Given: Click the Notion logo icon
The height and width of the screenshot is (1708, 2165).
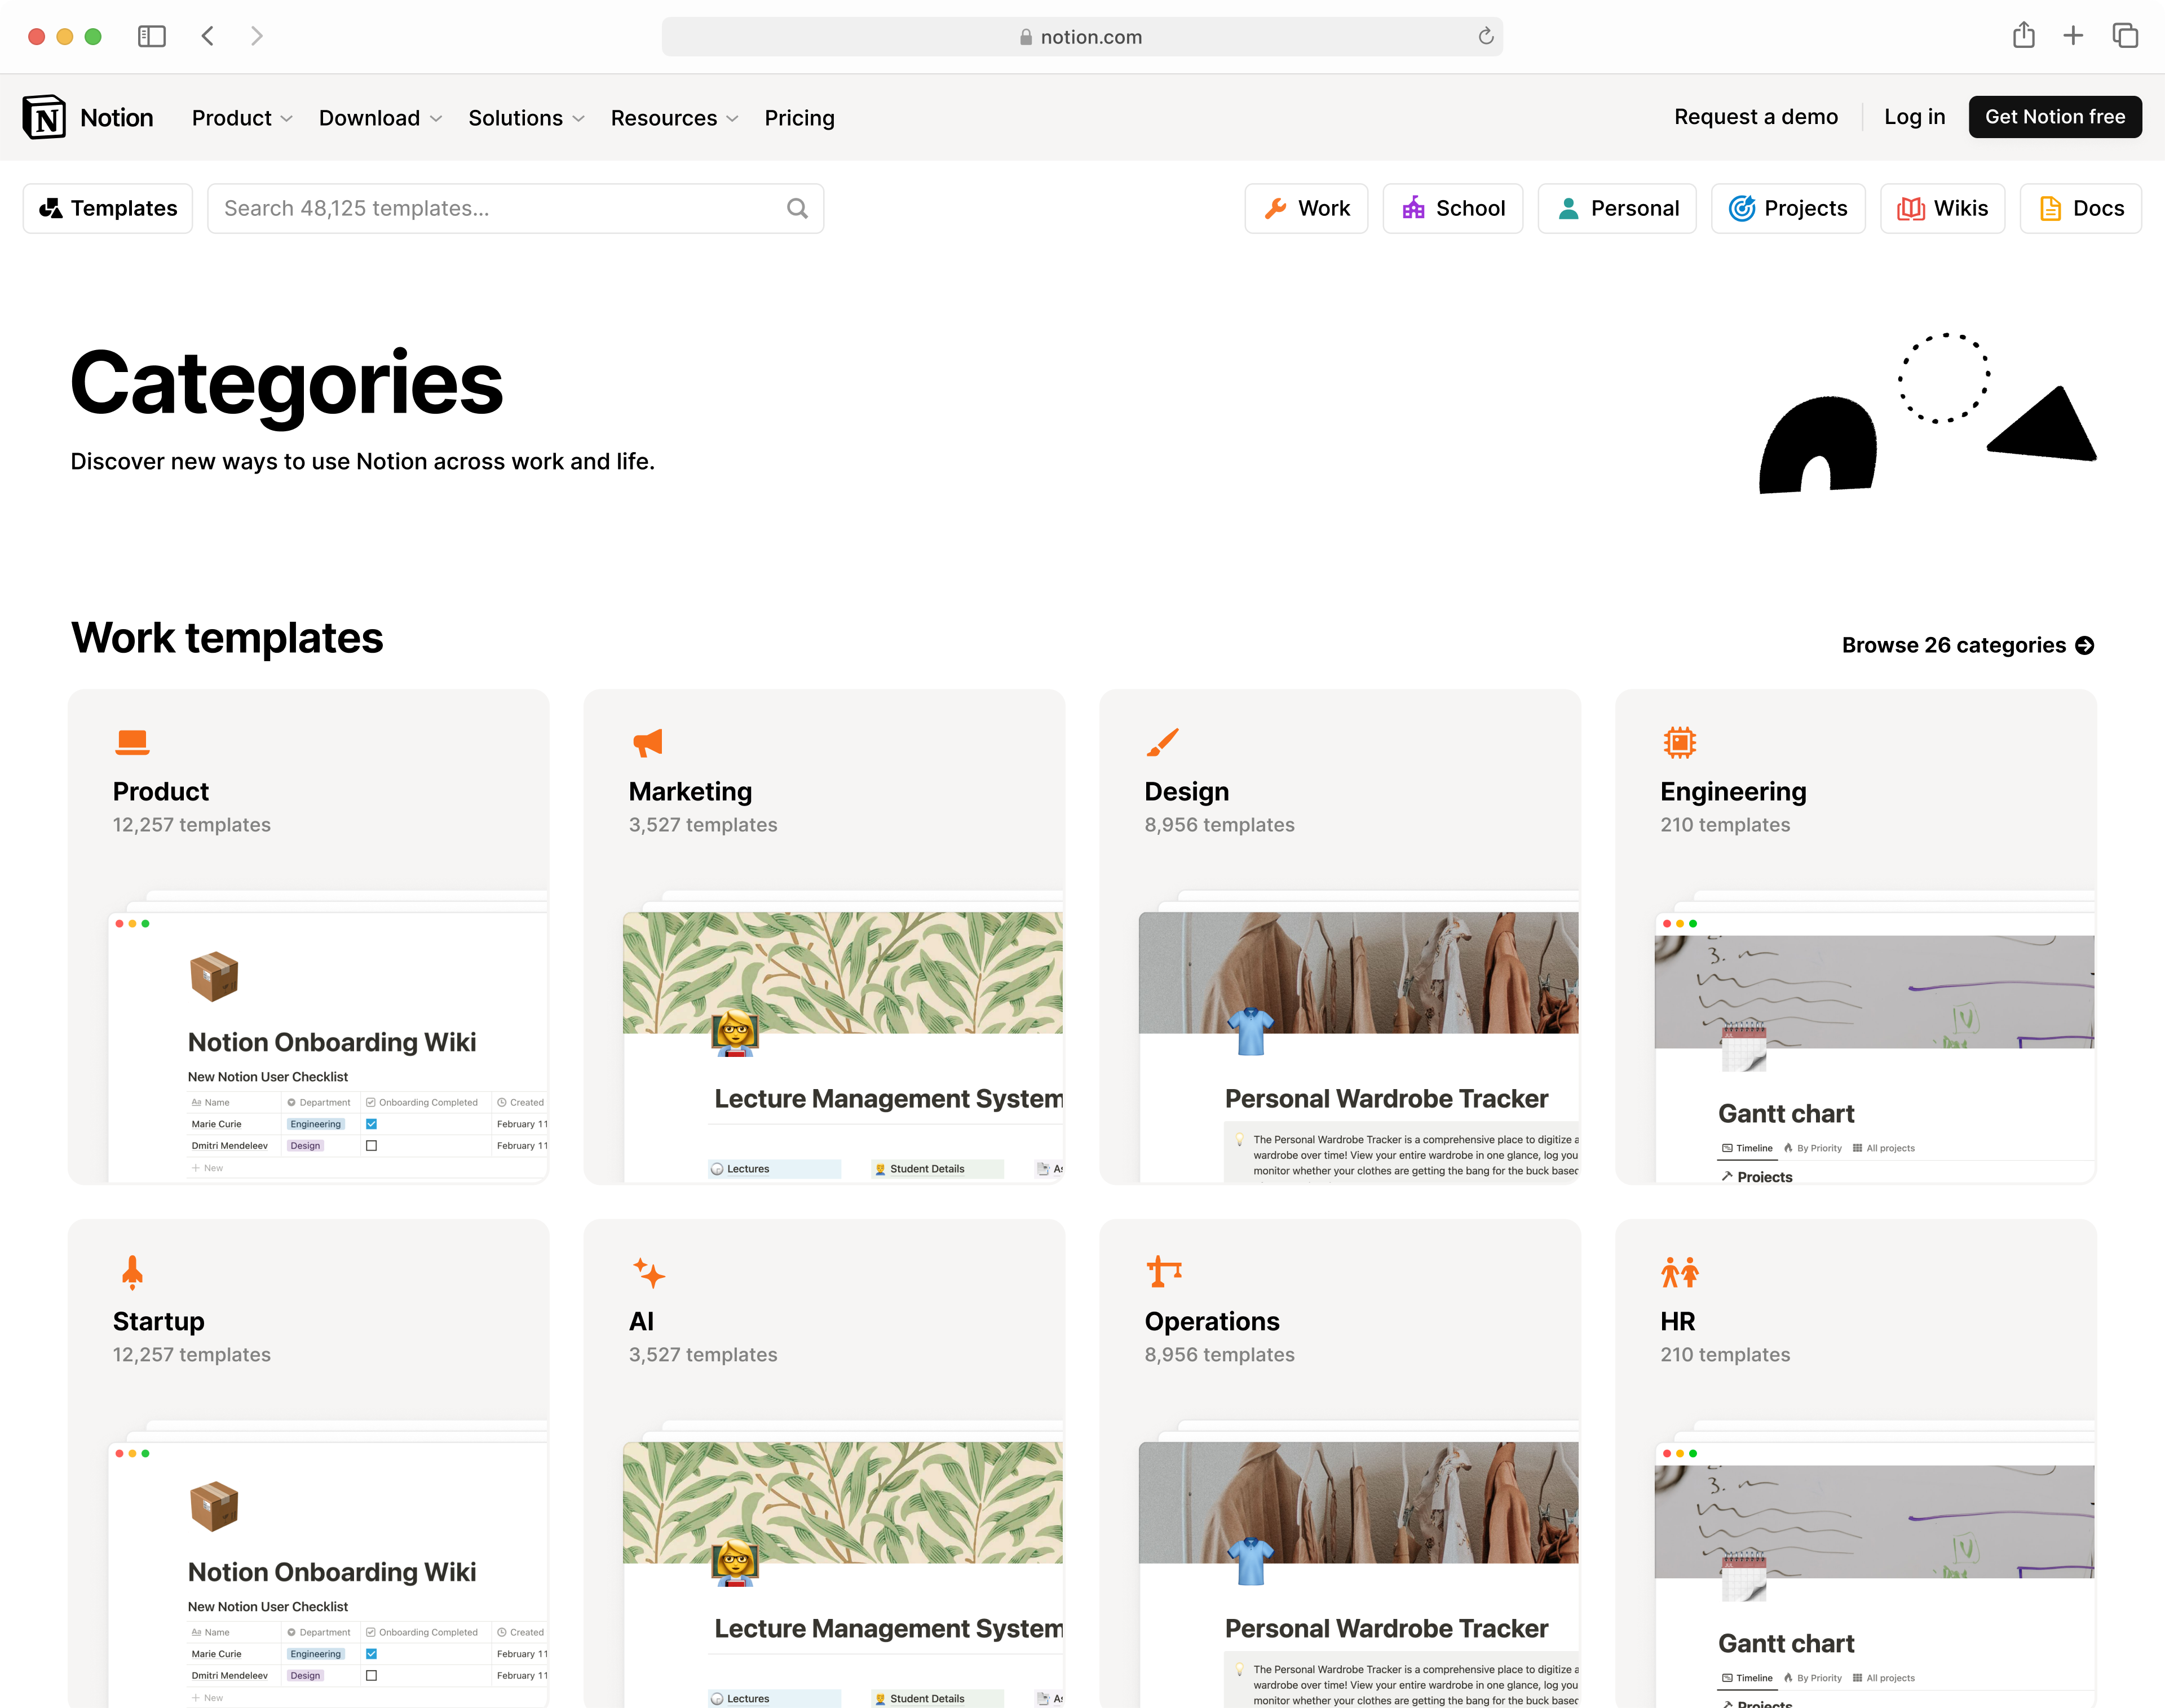Looking at the screenshot, I should pos(44,117).
